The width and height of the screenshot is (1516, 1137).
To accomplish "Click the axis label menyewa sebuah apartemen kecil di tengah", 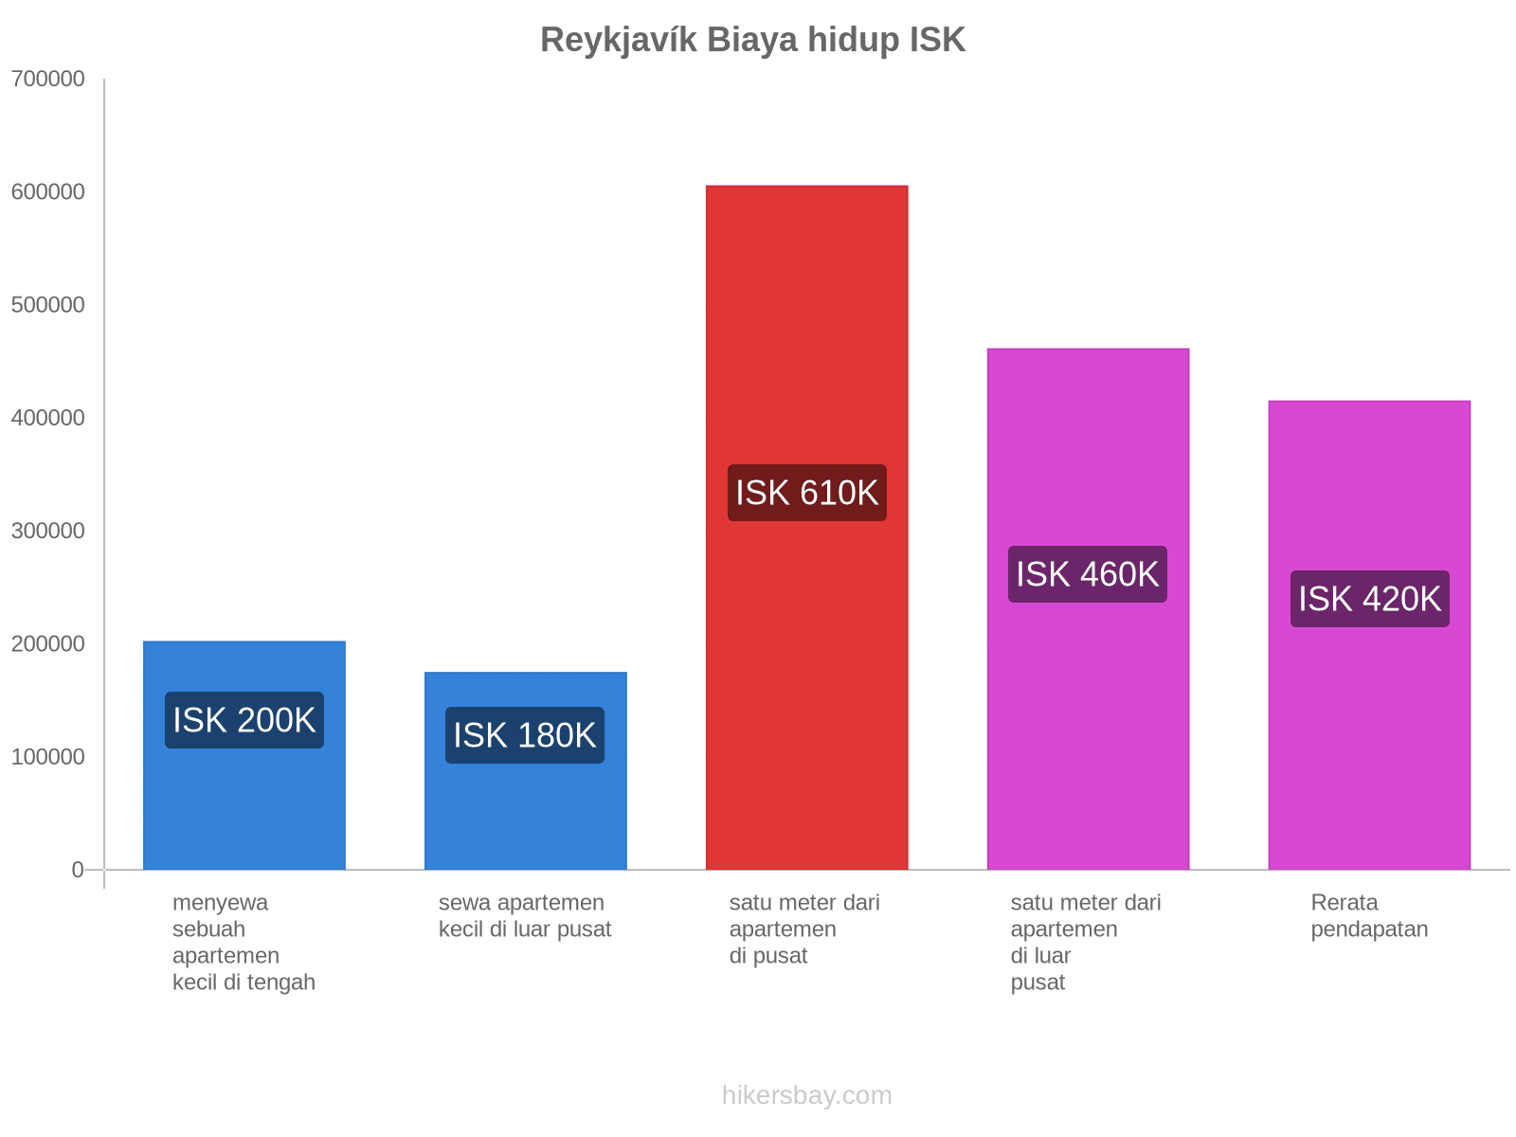I will [x=244, y=943].
